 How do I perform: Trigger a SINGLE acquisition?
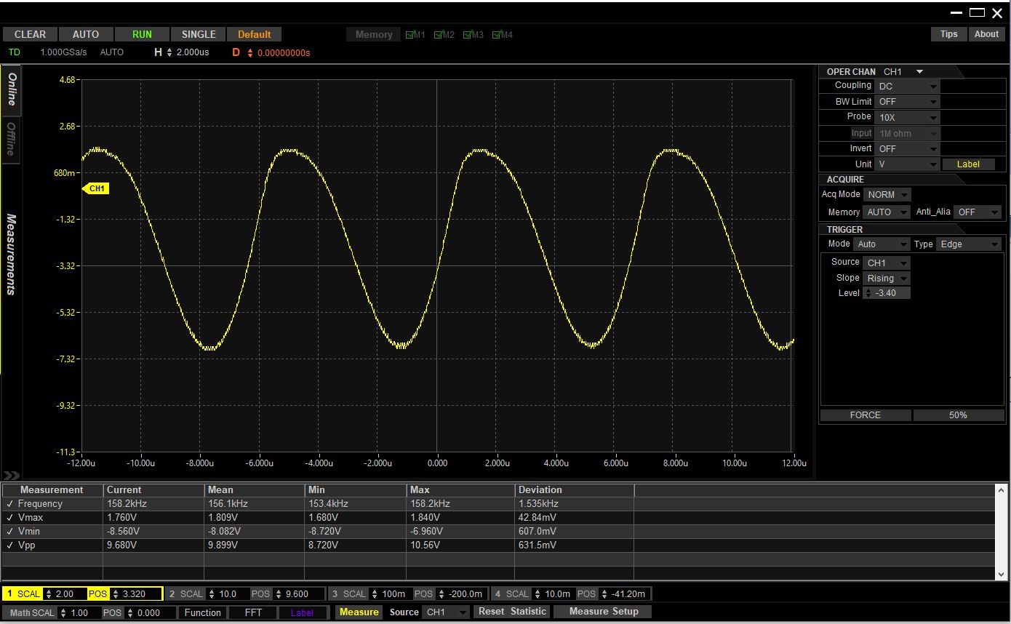(x=199, y=34)
